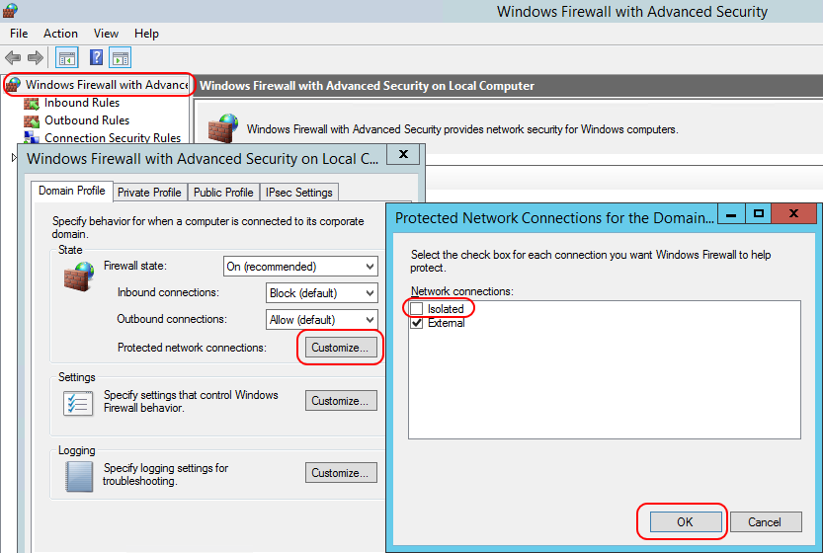Click the 'Protected network connections:' label

pyautogui.click(x=192, y=348)
